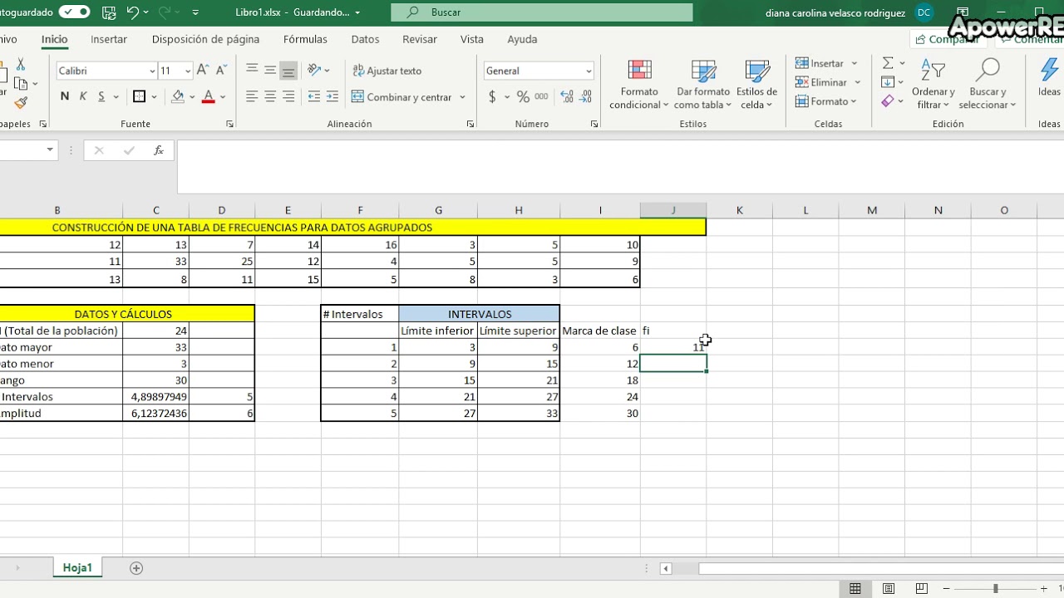1064x598 pixels.
Task: Click the align middle icon
Action: pyautogui.click(x=270, y=71)
